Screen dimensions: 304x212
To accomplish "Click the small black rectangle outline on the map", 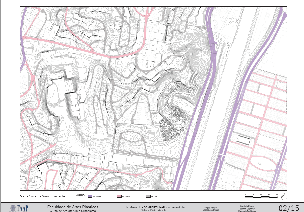I will [x=243, y=140].
